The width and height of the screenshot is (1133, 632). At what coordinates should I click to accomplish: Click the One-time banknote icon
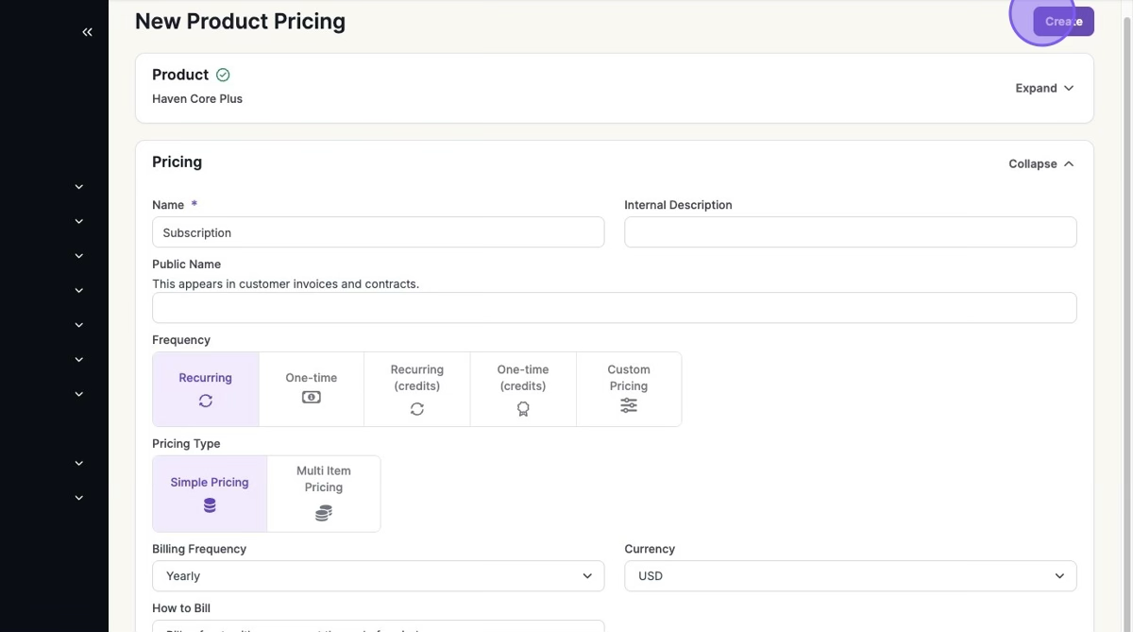point(311,398)
